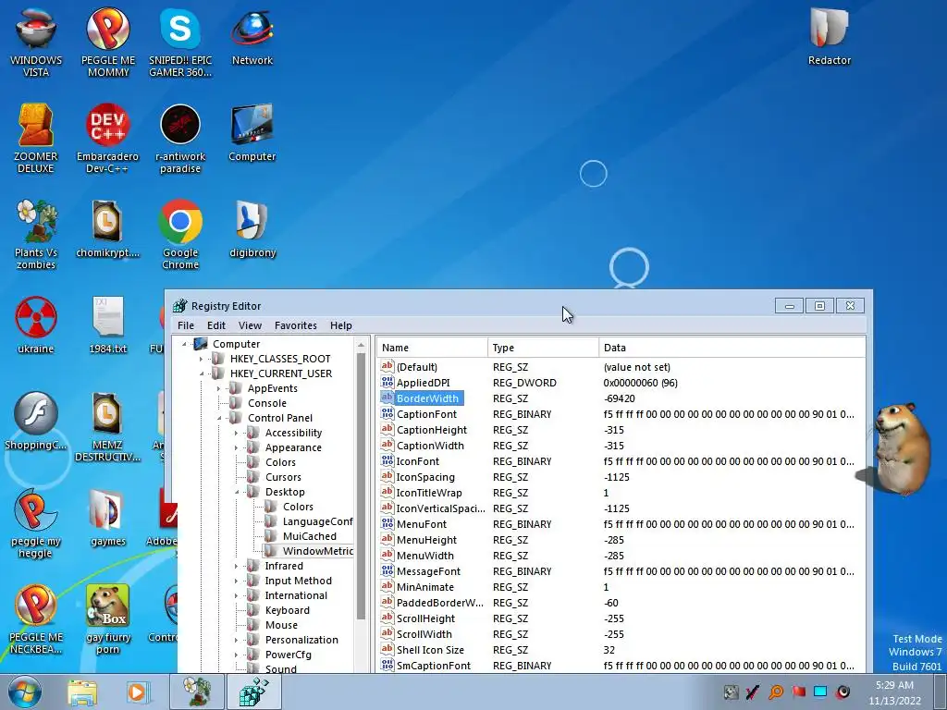Select the Redactor desktop icon
This screenshot has height=710, width=947.
pyautogui.click(x=830, y=37)
